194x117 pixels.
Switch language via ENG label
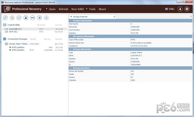click(x=171, y=9)
